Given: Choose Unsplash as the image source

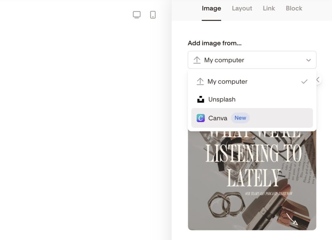Looking at the screenshot, I should [222, 99].
